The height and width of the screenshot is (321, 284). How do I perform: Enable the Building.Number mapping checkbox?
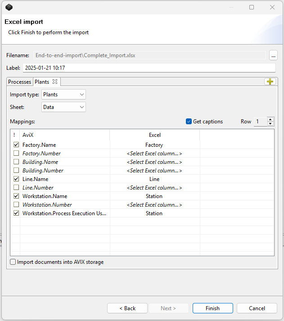(x=16, y=171)
